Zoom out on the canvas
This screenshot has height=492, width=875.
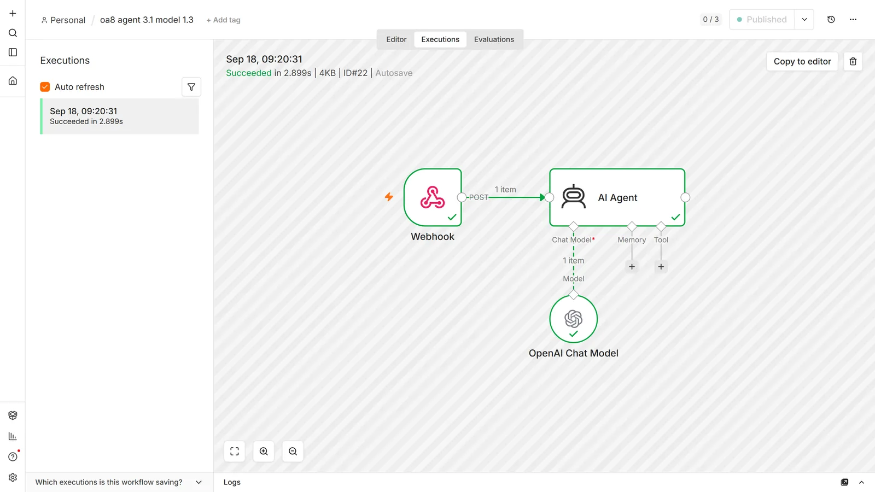tap(293, 452)
